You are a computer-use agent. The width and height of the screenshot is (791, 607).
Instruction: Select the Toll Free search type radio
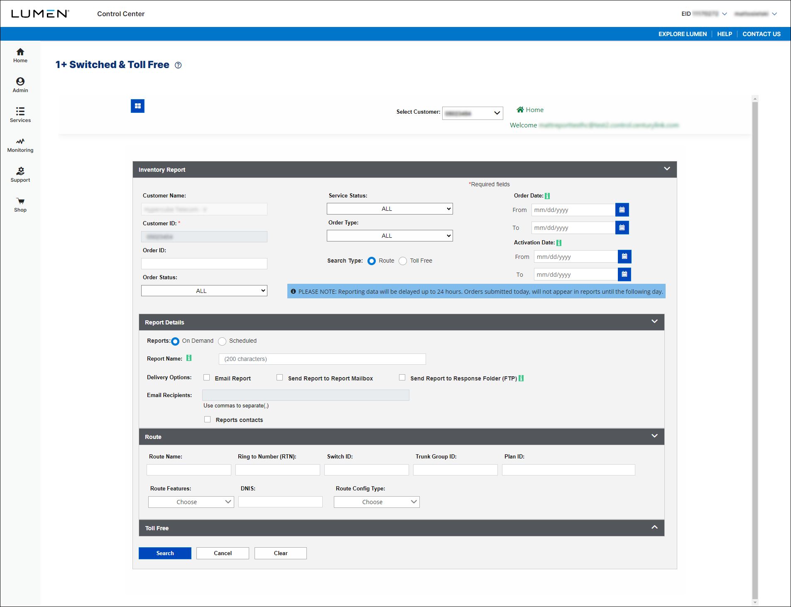(403, 261)
